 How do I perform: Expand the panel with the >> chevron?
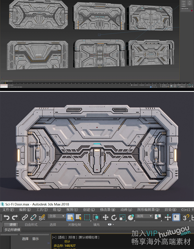click(48, 243)
